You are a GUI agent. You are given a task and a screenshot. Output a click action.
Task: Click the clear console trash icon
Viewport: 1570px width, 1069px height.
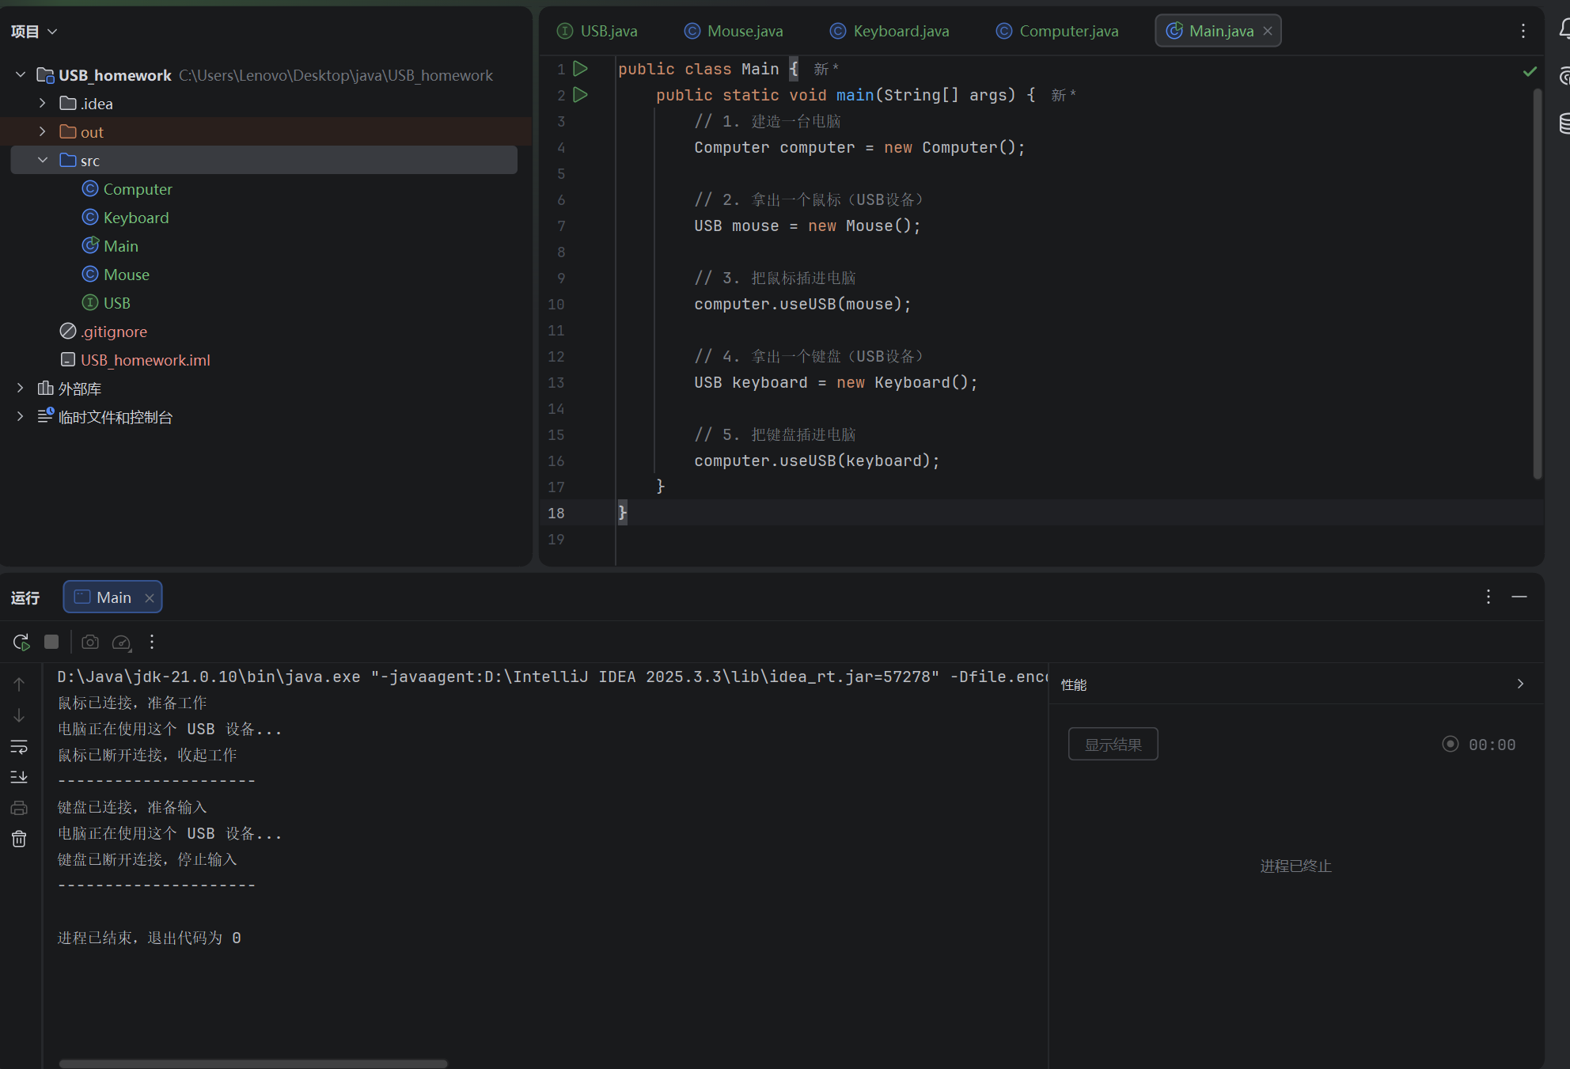pyautogui.click(x=19, y=839)
